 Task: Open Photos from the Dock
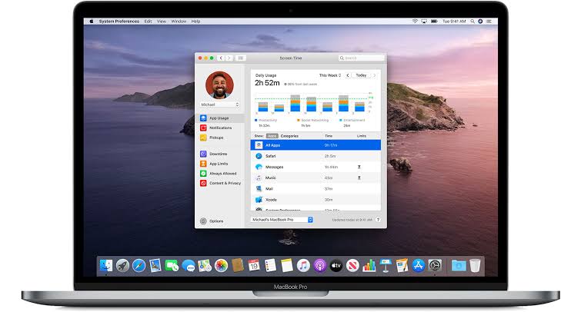coord(221,265)
